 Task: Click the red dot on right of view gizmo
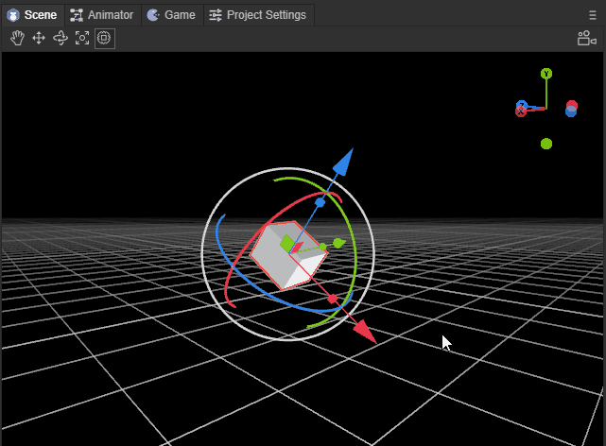click(572, 105)
